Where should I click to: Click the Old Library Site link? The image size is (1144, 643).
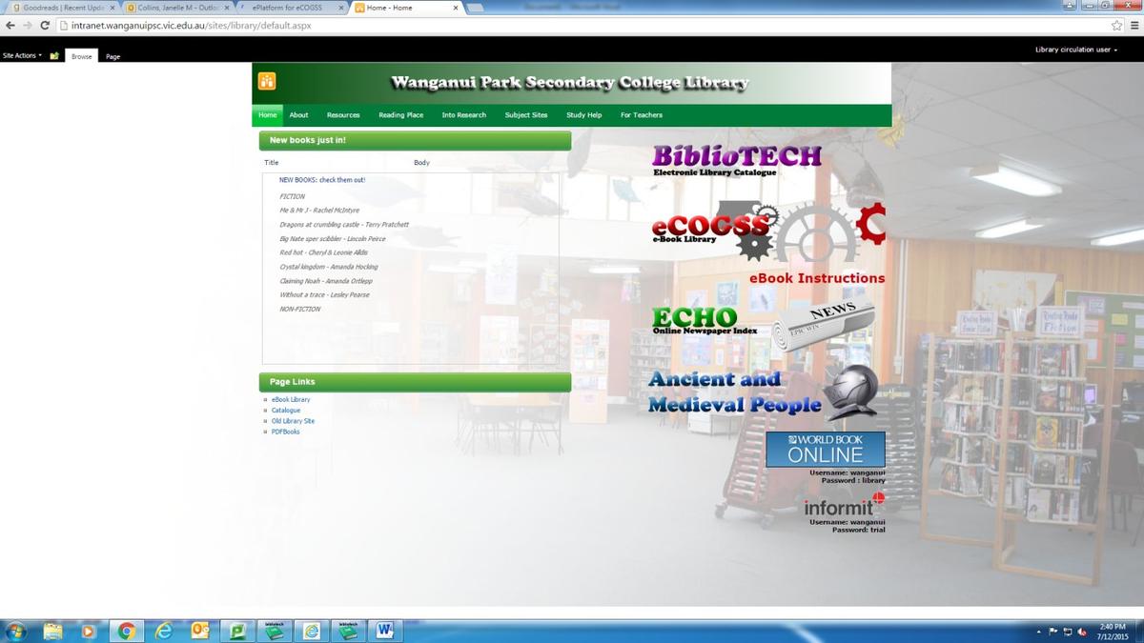tap(293, 421)
